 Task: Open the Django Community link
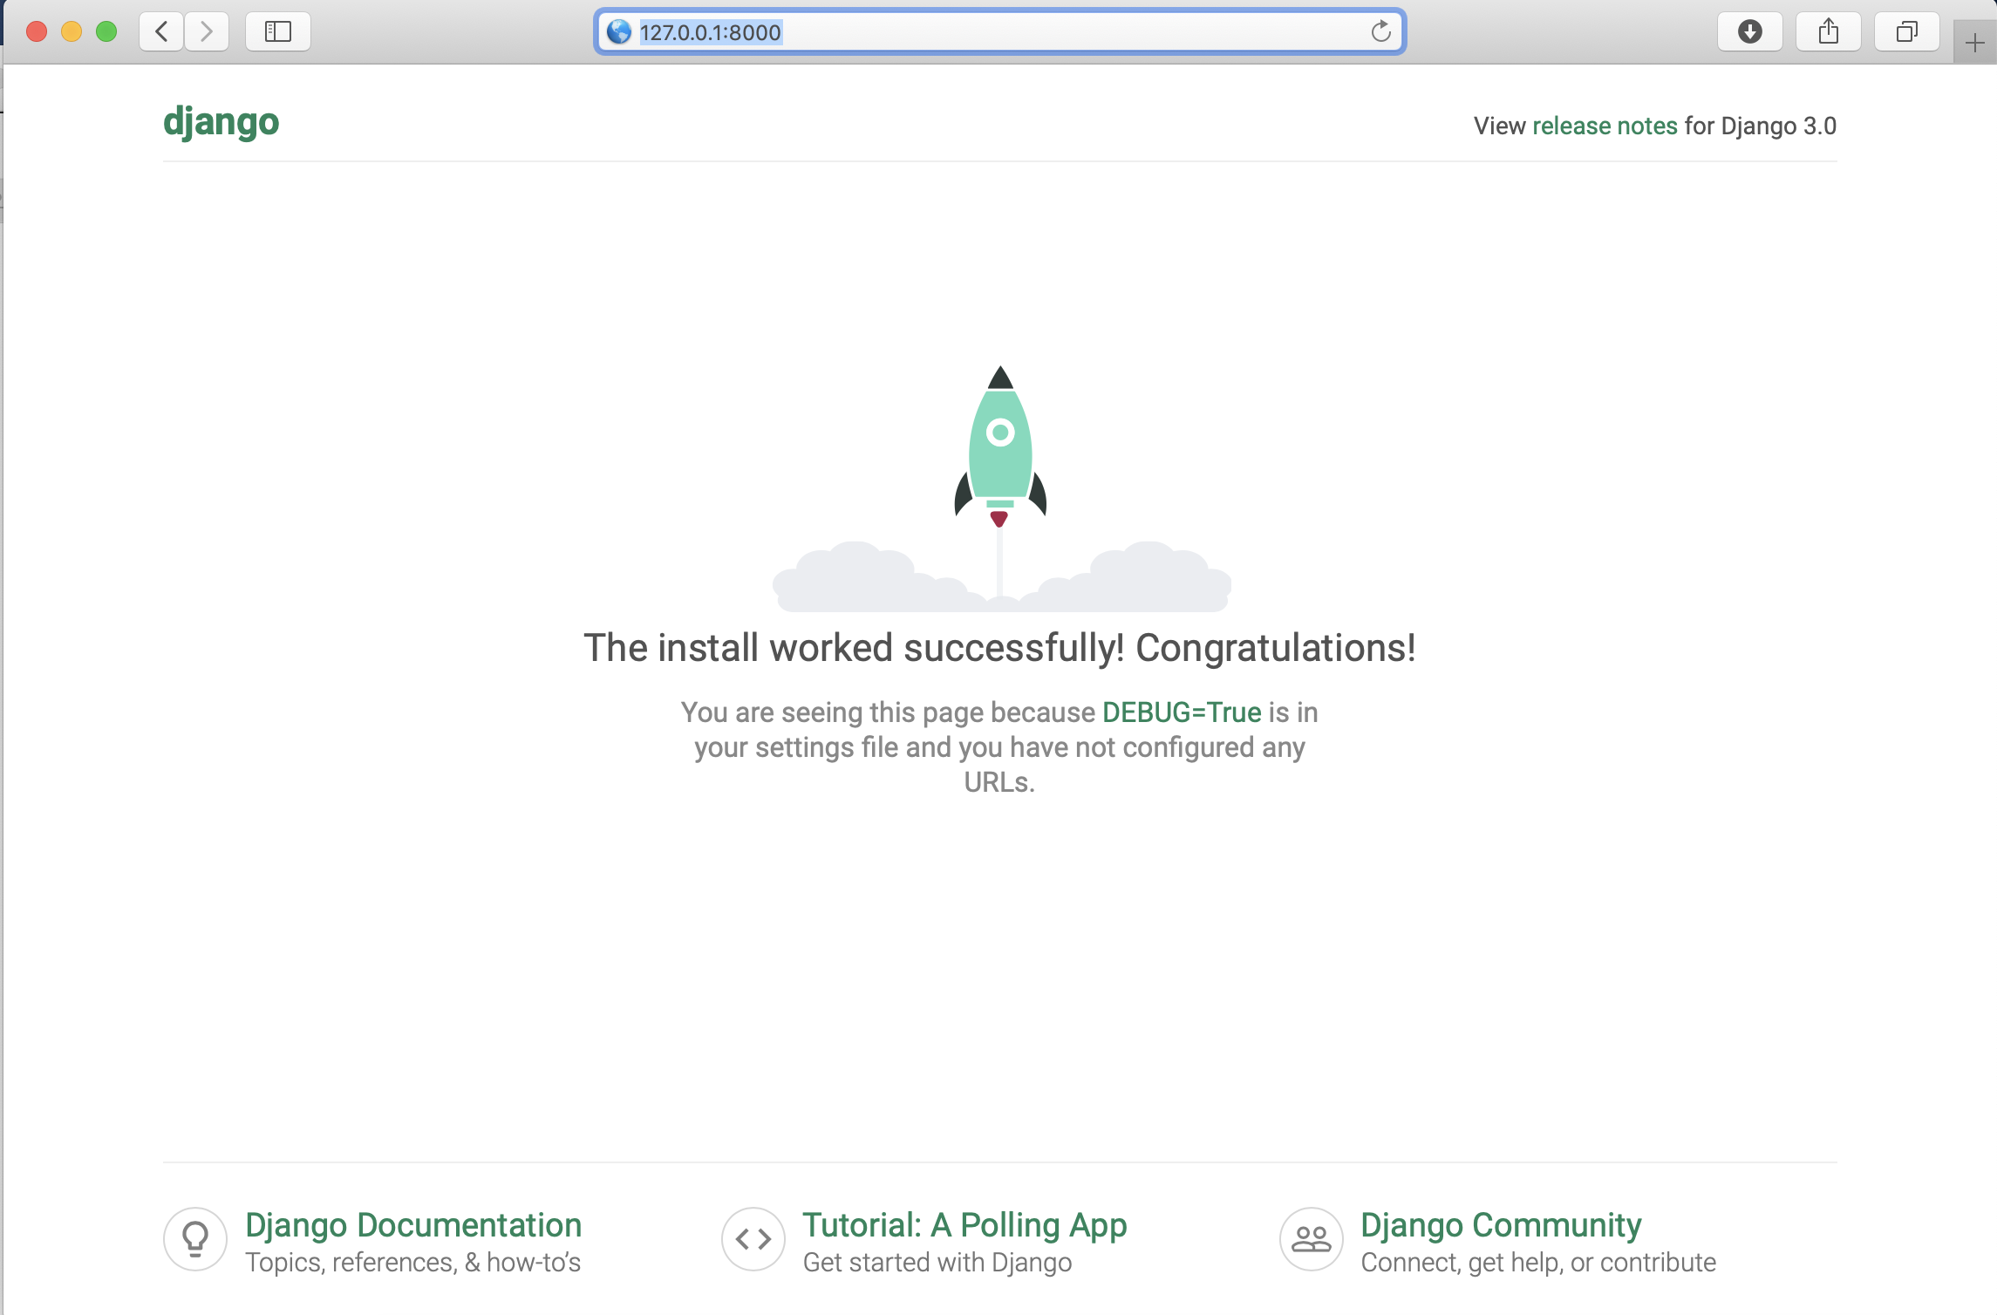1501,1224
